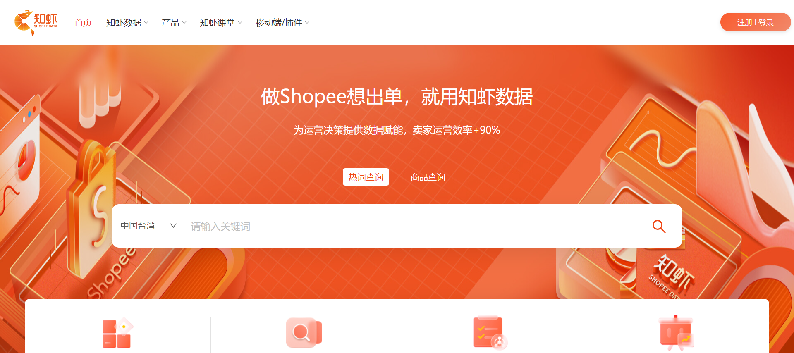Switch to the 热词查询 tab
Image resolution: width=794 pixels, height=353 pixels.
366,177
